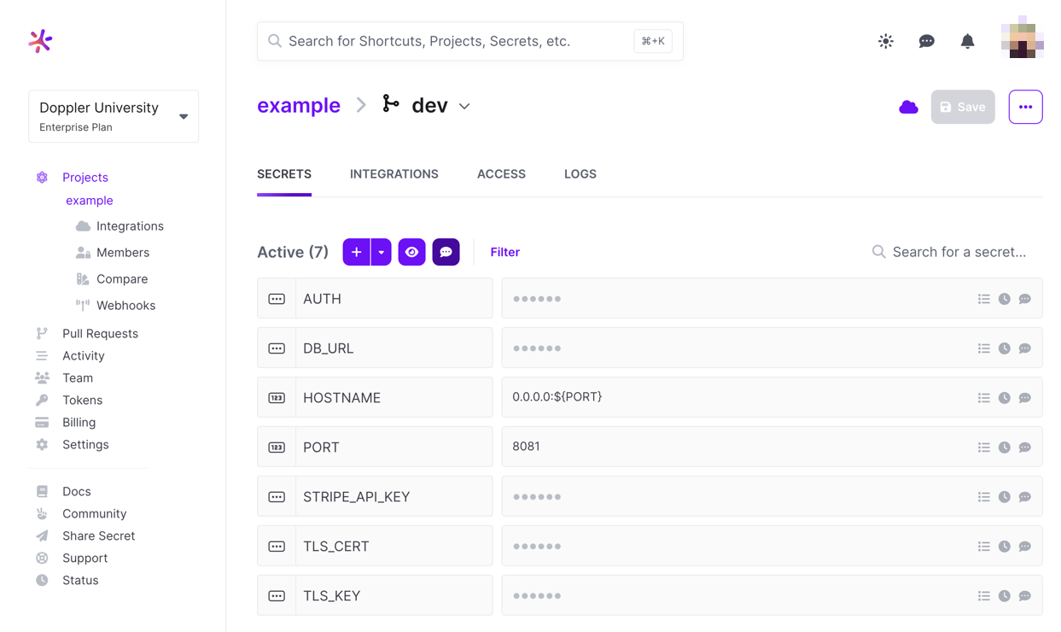Switch to the Access tab
The height and width of the screenshot is (632, 1061).
click(501, 174)
